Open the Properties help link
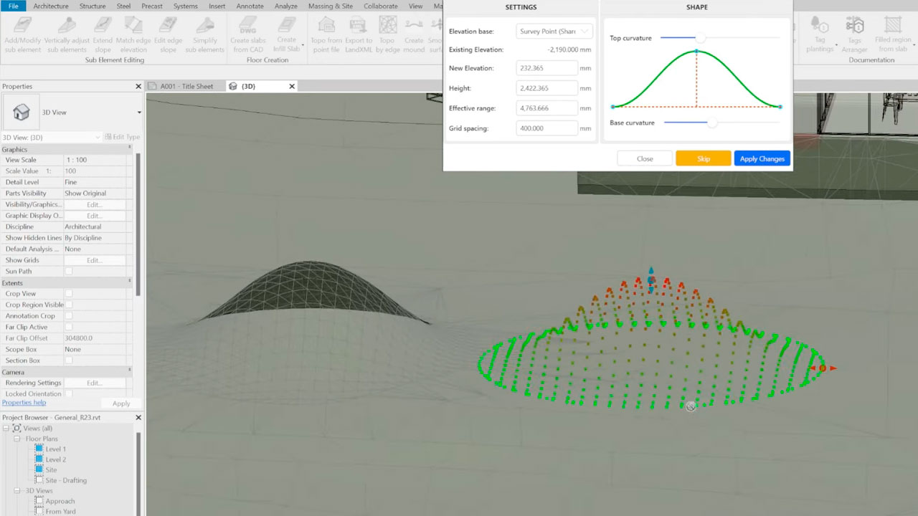The image size is (918, 516). [x=24, y=403]
